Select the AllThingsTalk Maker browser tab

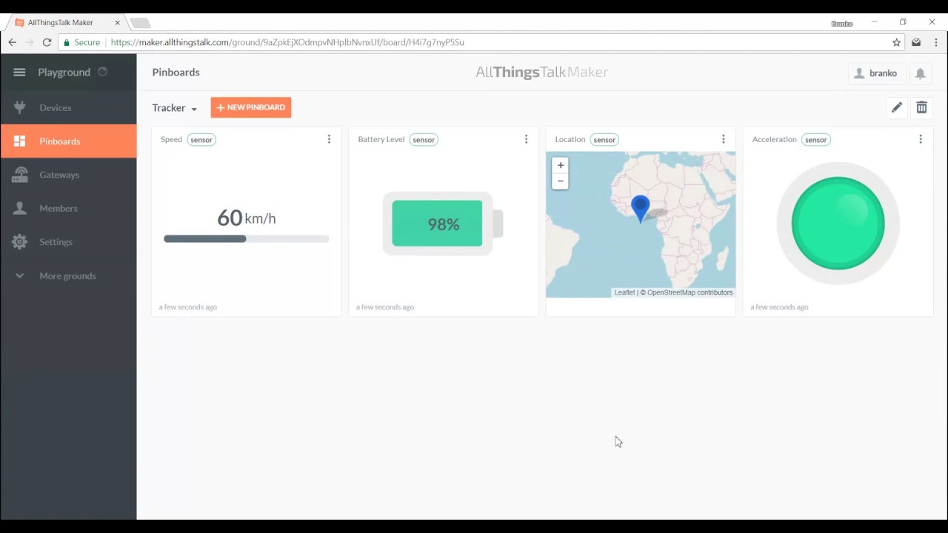point(65,23)
